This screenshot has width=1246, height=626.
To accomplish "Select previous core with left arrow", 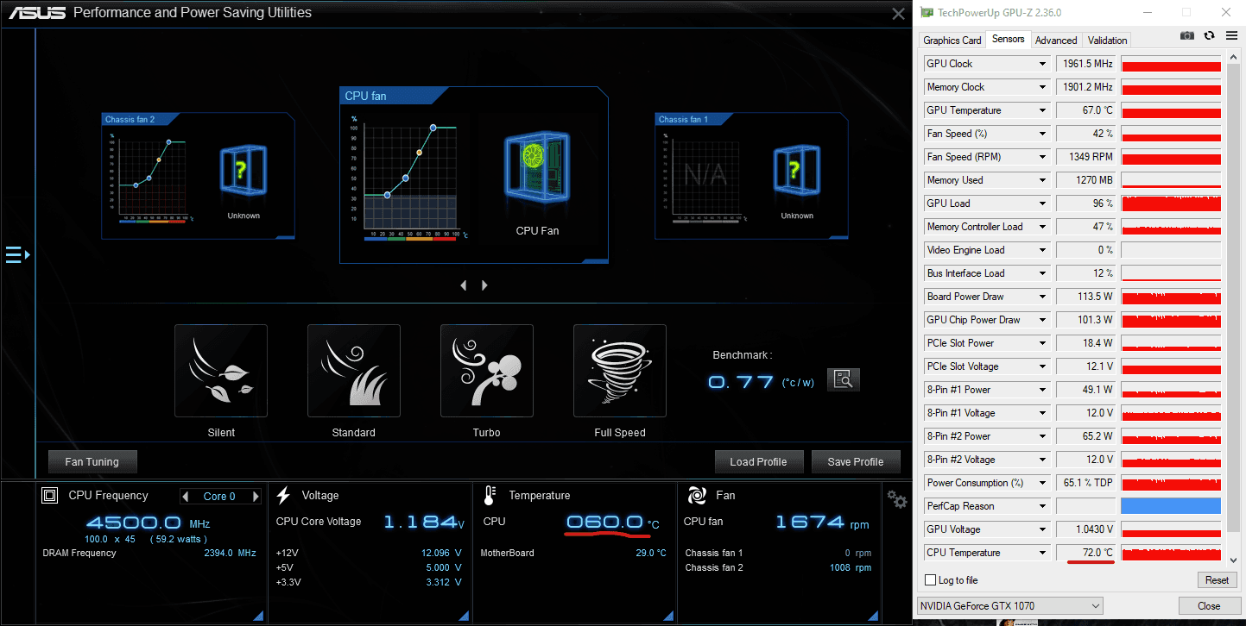I will click(x=185, y=496).
